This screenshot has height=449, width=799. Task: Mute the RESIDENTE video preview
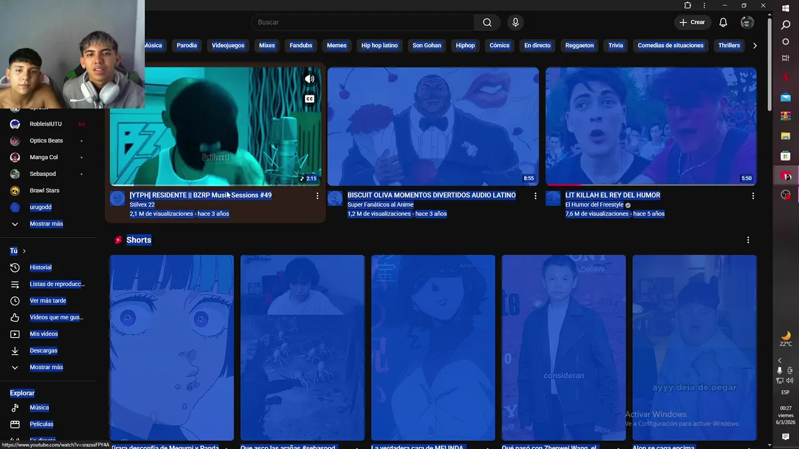coord(309,79)
